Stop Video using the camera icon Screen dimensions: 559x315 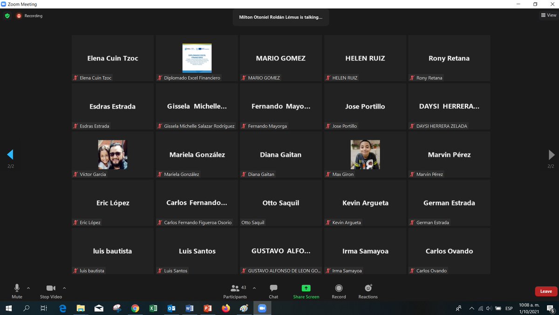pos(51,291)
